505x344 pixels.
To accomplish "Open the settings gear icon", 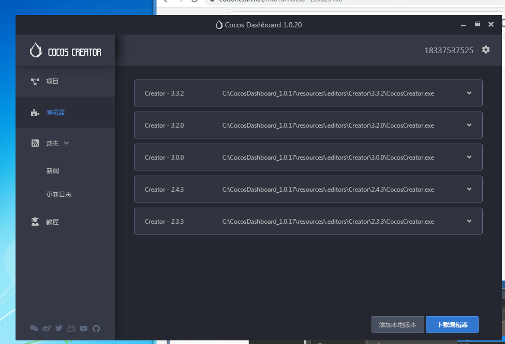I will (486, 50).
